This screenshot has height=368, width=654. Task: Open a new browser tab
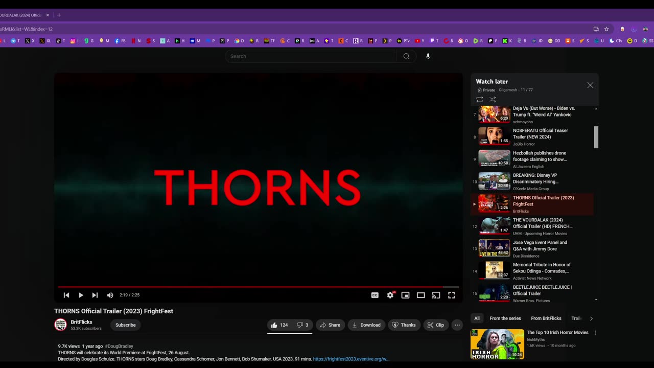tap(59, 15)
